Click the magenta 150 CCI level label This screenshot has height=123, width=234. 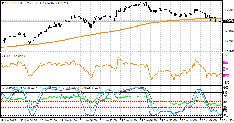point(226,62)
